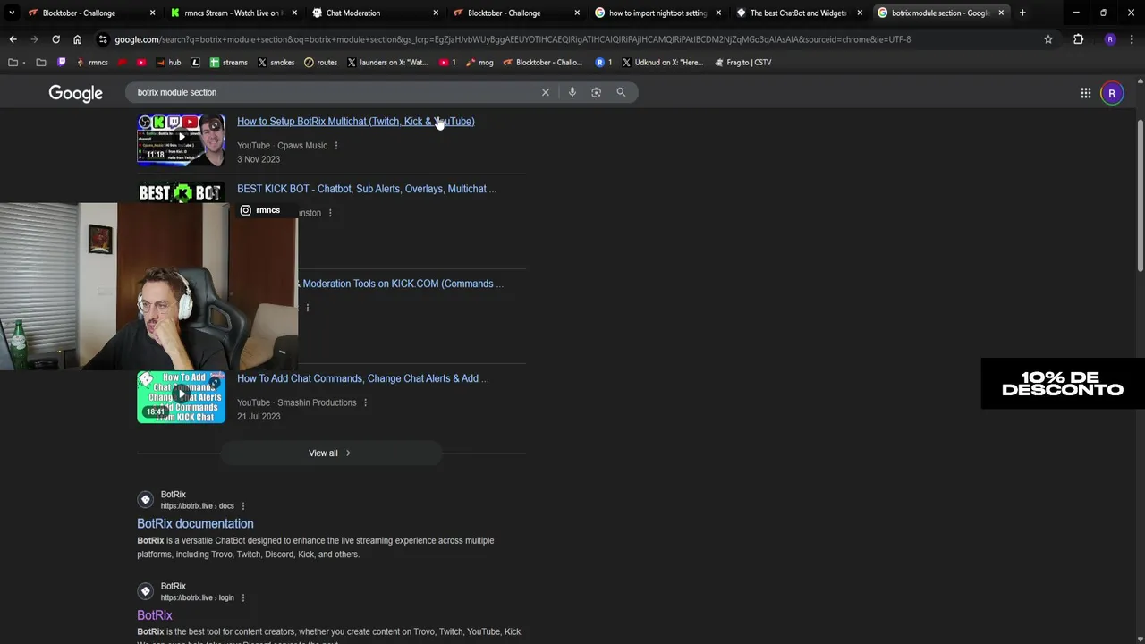This screenshot has width=1145, height=644.
Task: Submit the search with magnifier icon
Action: click(621, 92)
